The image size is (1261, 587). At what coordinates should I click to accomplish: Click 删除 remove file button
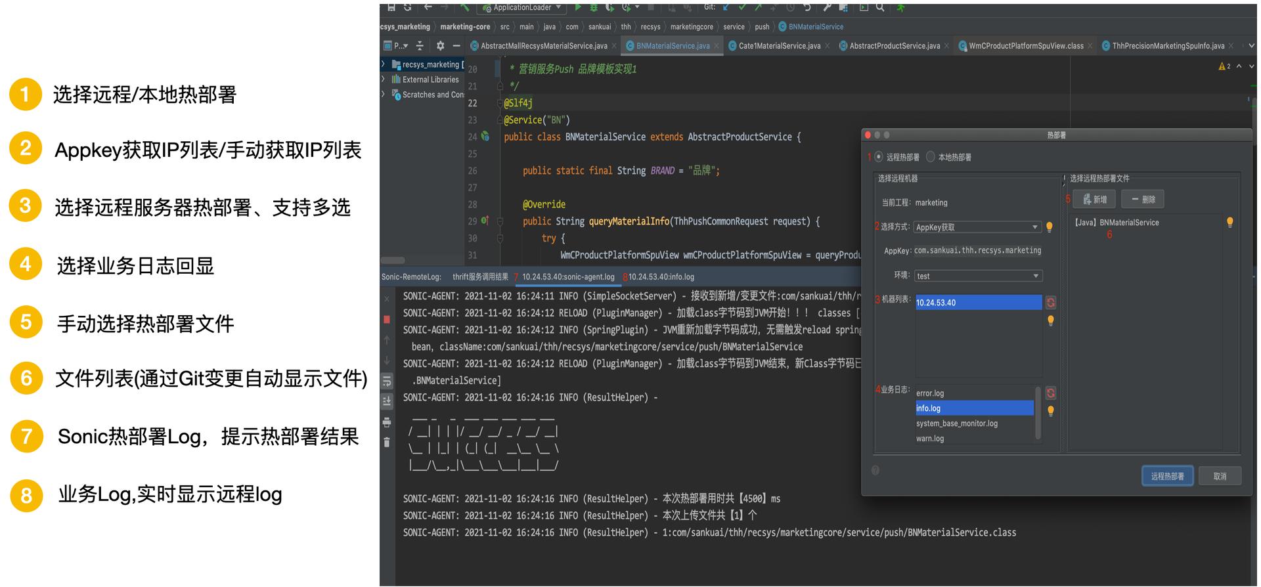(1143, 199)
